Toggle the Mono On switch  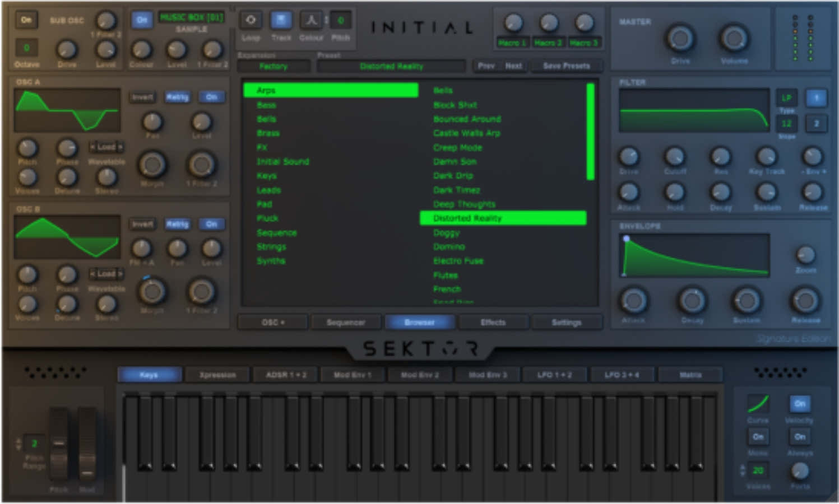click(x=758, y=436)
